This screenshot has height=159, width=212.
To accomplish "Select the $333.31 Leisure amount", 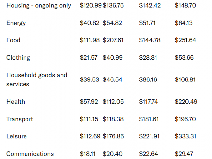I will pos(185,136).
